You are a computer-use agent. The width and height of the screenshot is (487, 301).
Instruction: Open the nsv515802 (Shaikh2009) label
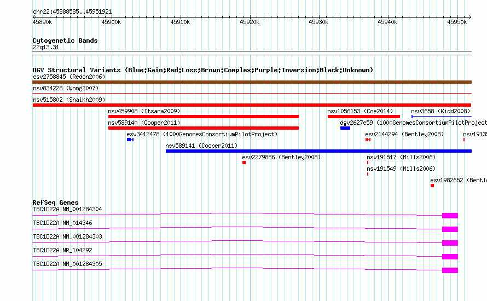(x=69, y=100)
